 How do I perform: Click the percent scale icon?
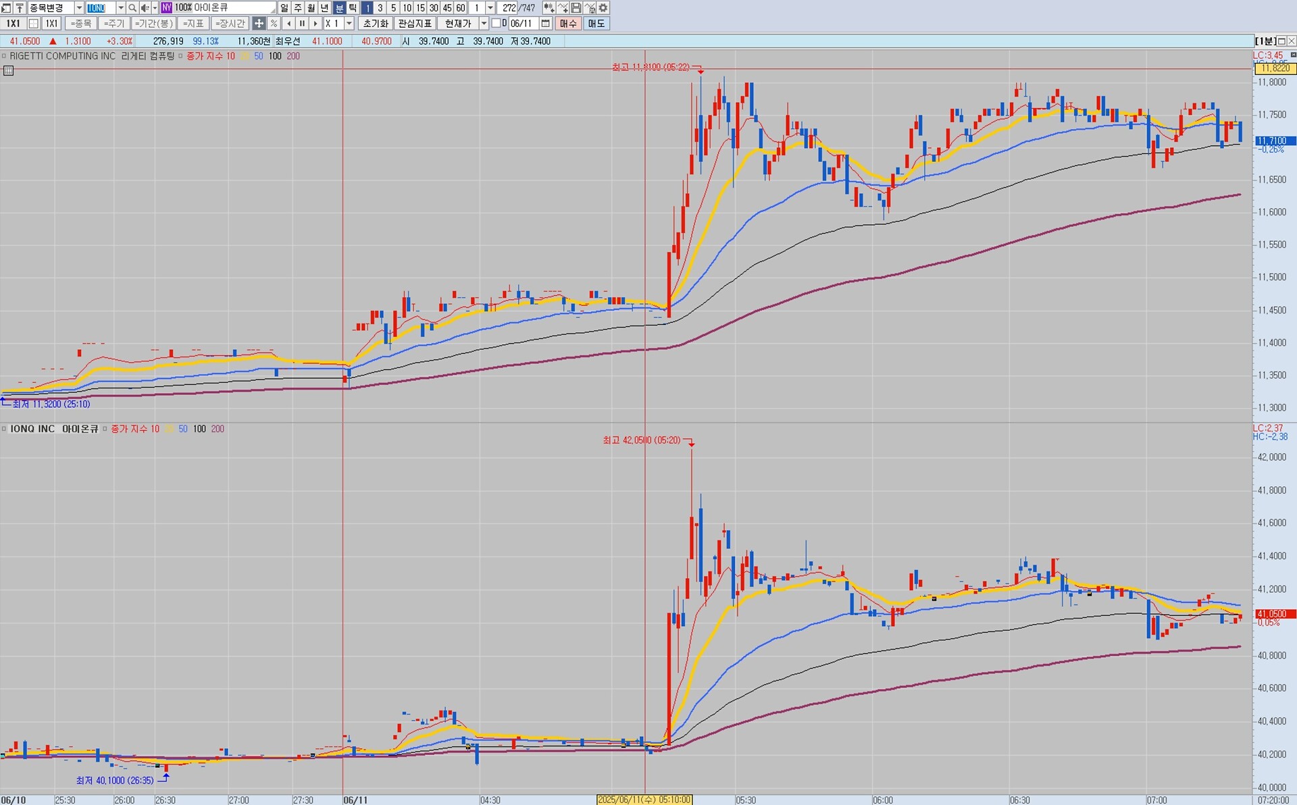(x=274, y=23)
